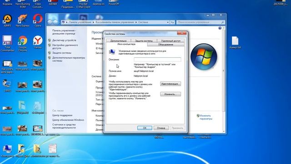Select the Имя компьютера tab
Viewport: 291px width, 164px height.
coord(126,44)
